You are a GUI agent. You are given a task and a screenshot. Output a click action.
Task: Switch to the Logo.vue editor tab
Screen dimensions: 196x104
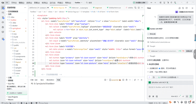pos(98,8)
